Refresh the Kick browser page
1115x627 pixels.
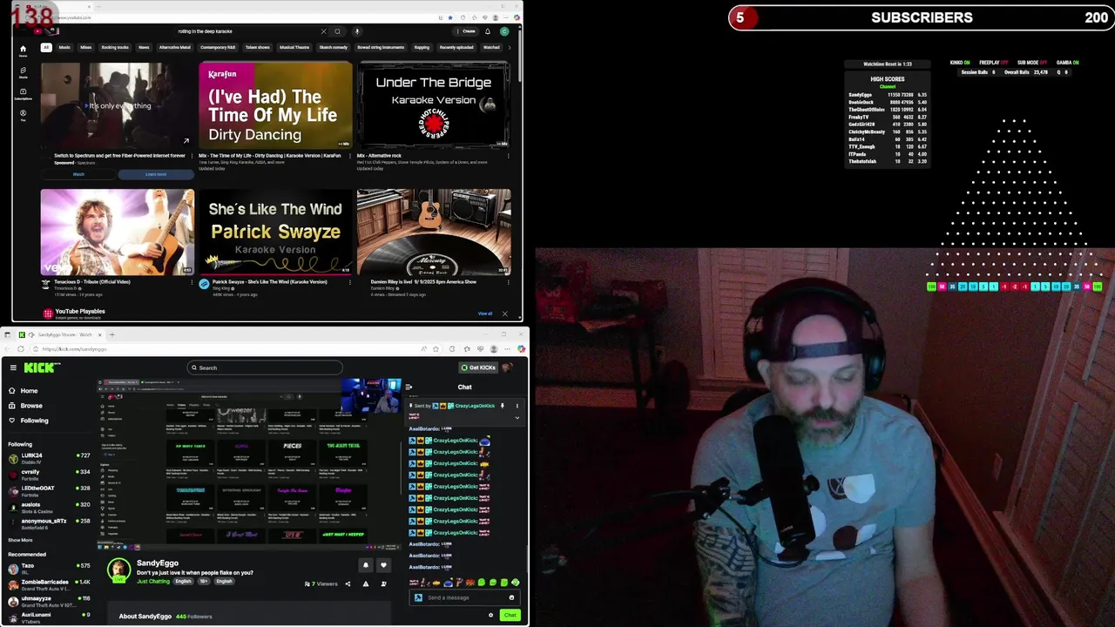pyautogui.click(x=21, y=349)
